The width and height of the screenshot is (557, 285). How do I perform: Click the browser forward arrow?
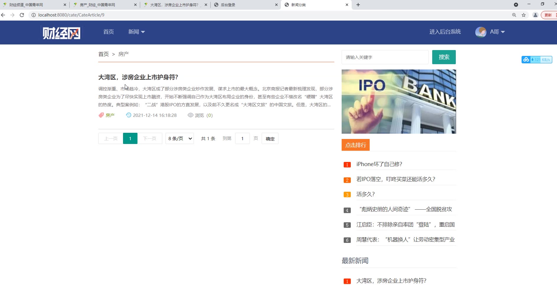(12, 15)
